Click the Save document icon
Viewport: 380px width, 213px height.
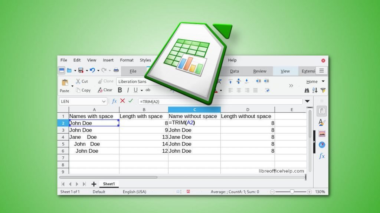(x=81, y=71)
